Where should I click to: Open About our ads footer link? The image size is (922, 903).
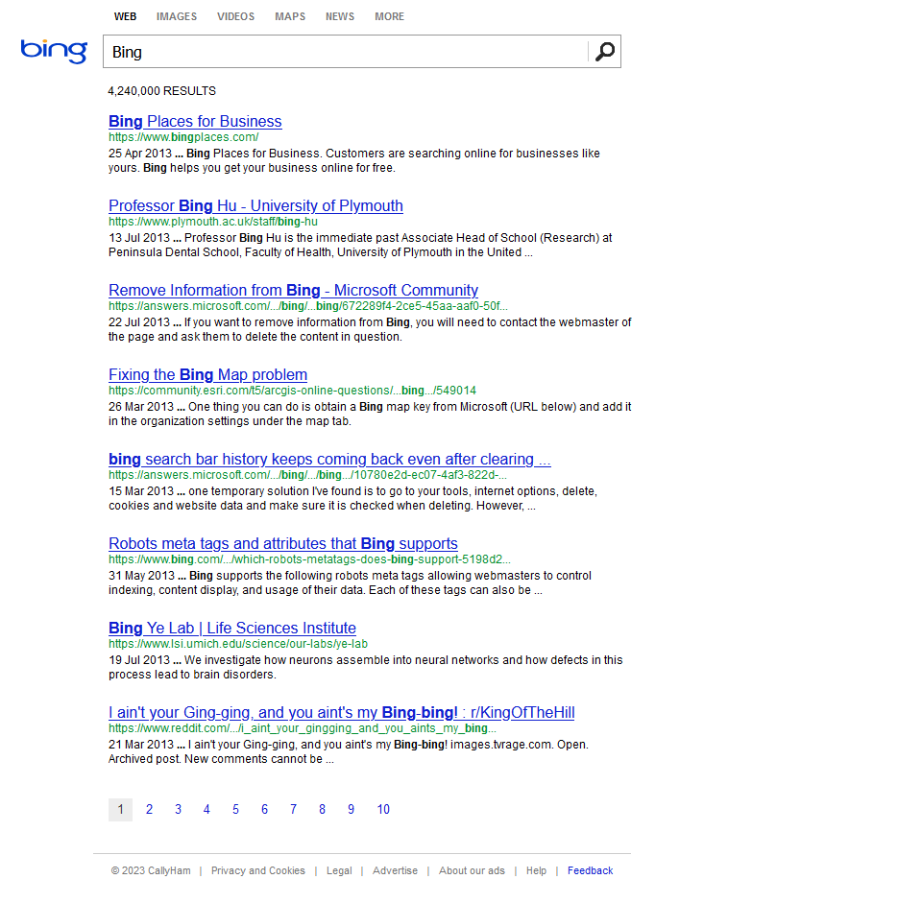click(x=472, y=870)
